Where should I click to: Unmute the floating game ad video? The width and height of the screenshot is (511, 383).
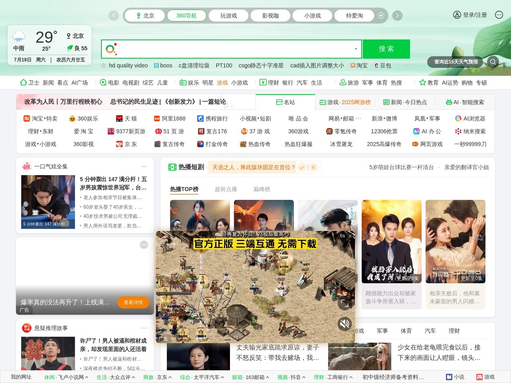[x=345, y=324]
